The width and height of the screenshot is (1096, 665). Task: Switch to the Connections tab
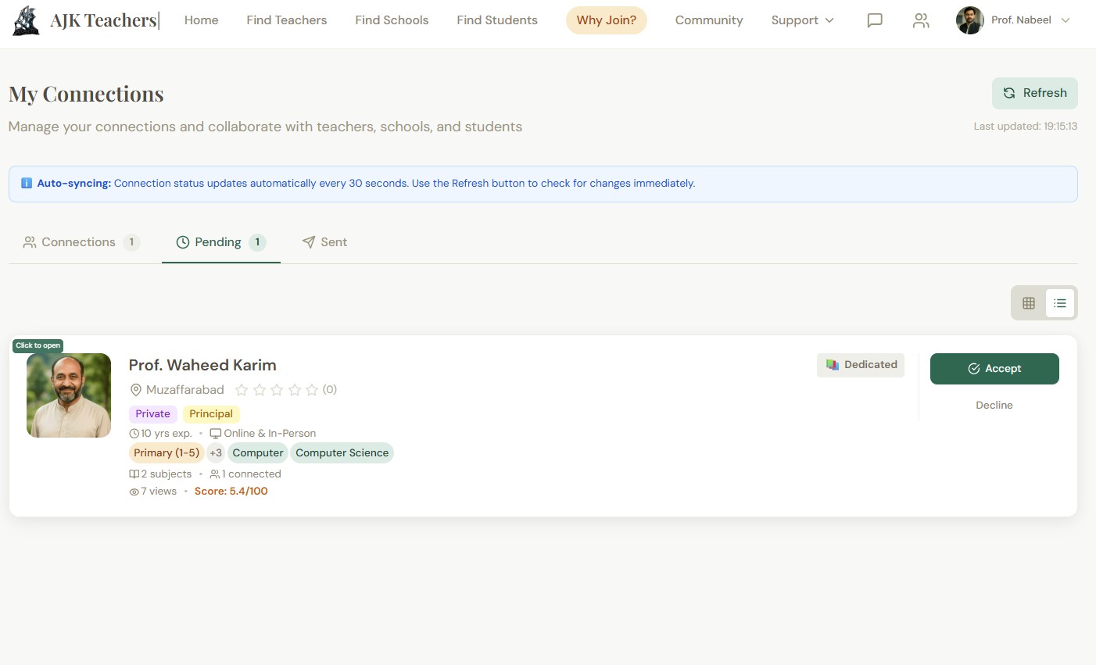81,242
